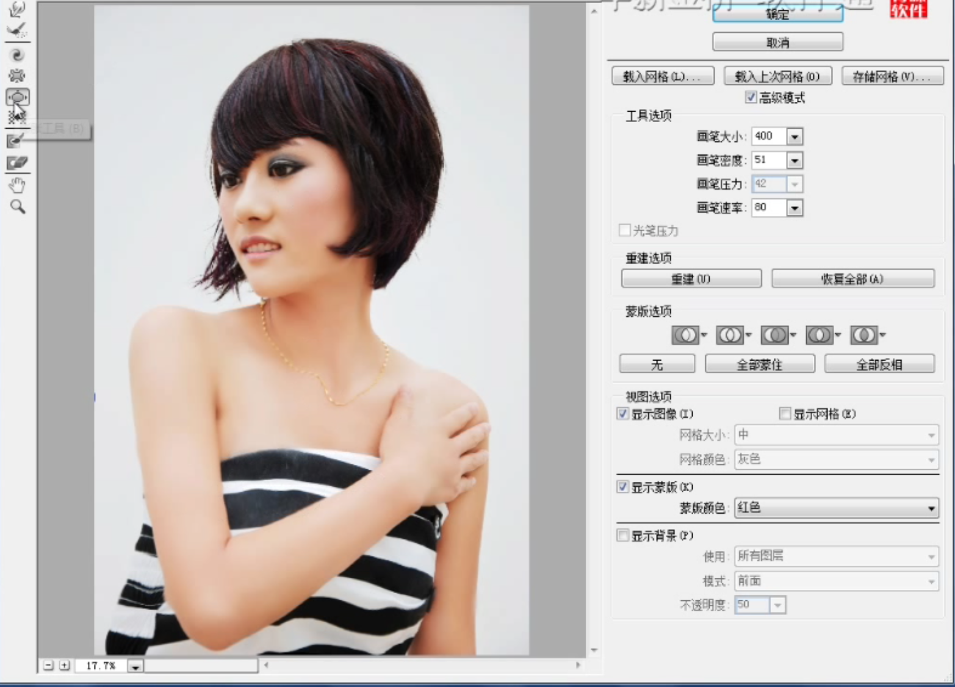
Task: Select the Forward Warp tool
Action: (17, 9)
